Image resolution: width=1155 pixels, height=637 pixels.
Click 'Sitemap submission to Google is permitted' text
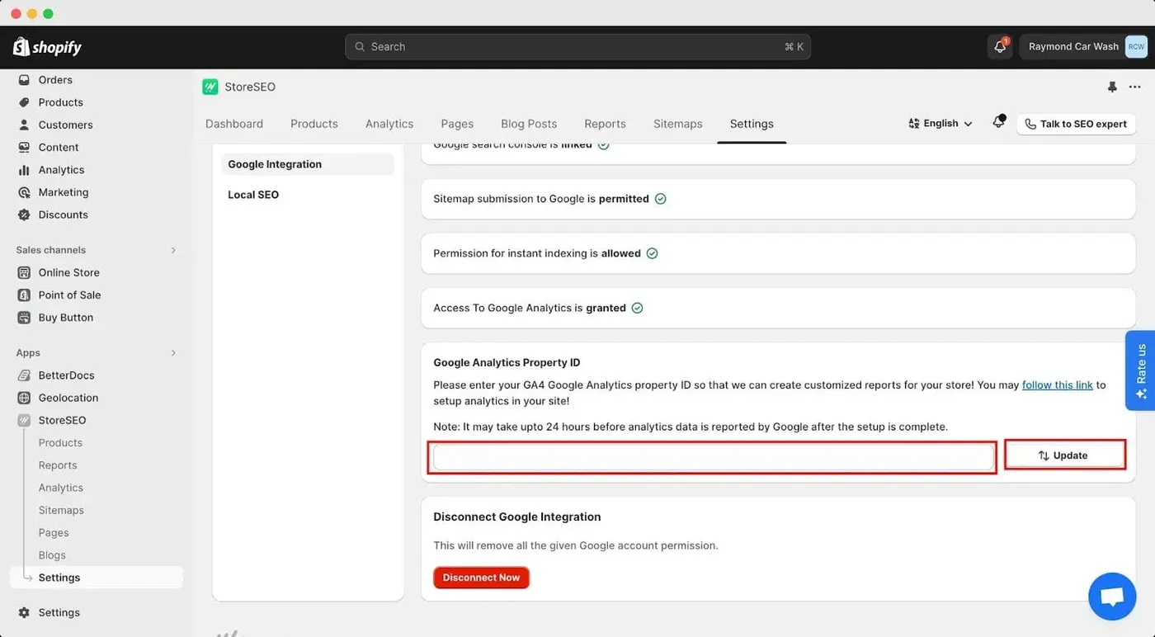point(541,199)
